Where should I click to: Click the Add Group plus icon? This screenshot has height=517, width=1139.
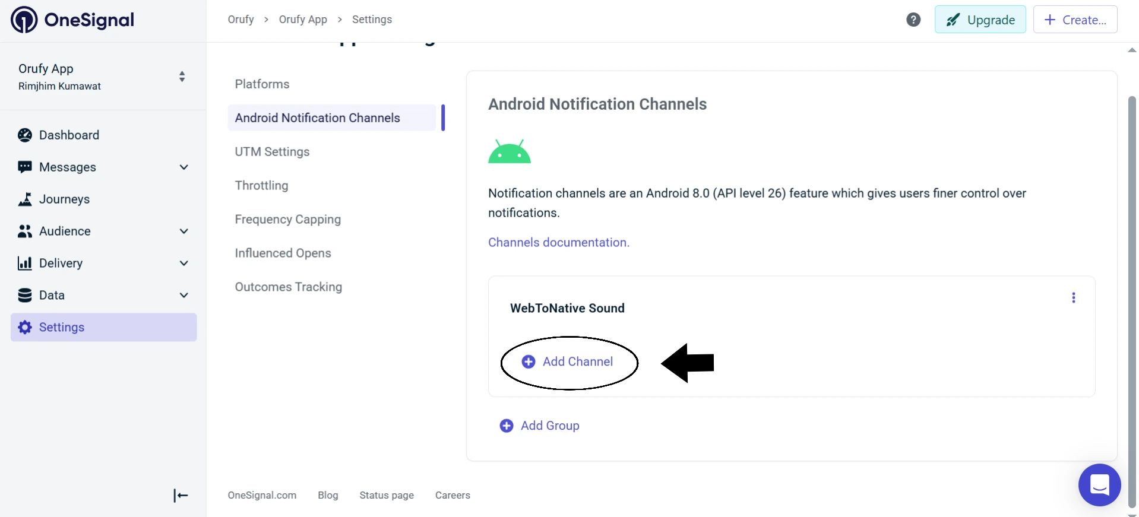click(x=507, y=426)
